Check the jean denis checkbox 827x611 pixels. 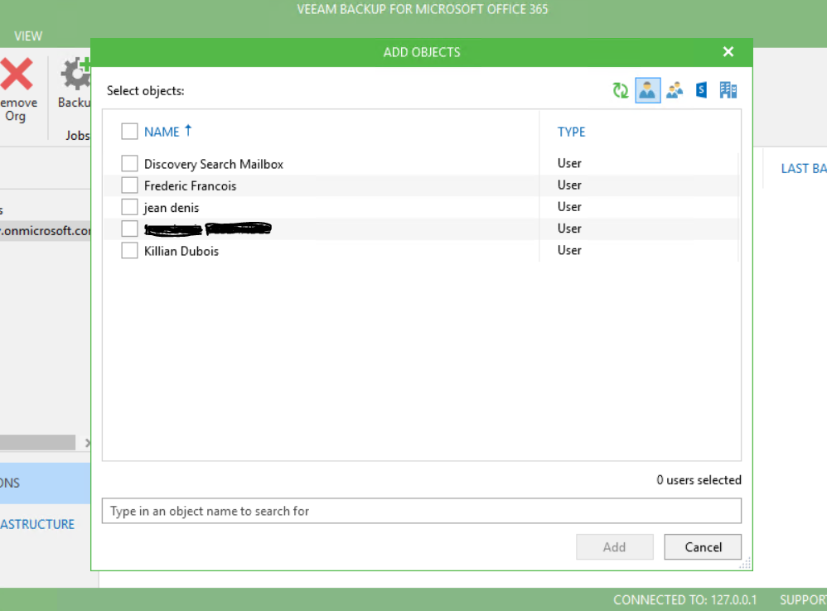point(130,207)
